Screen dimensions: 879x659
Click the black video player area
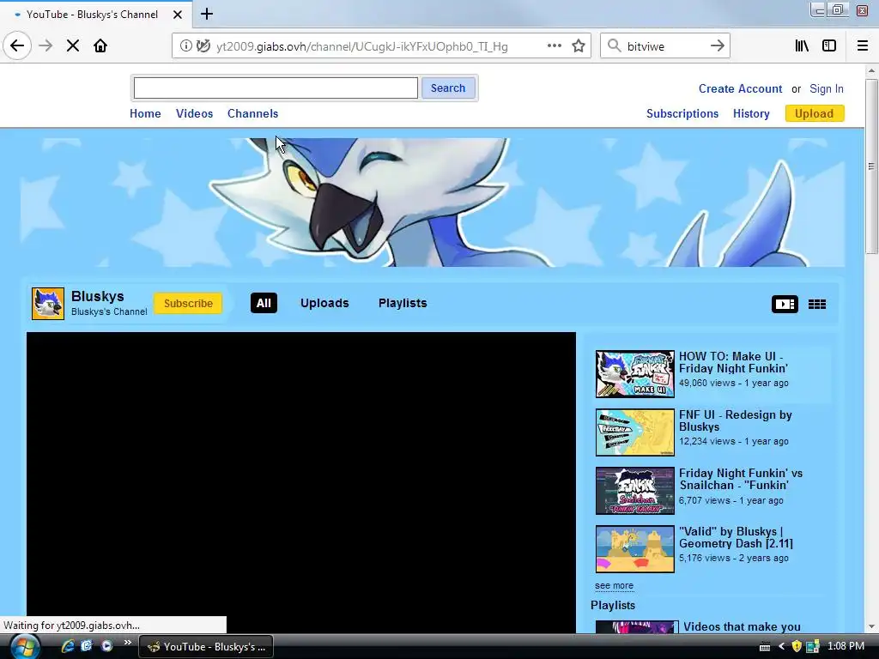(301, 482)
